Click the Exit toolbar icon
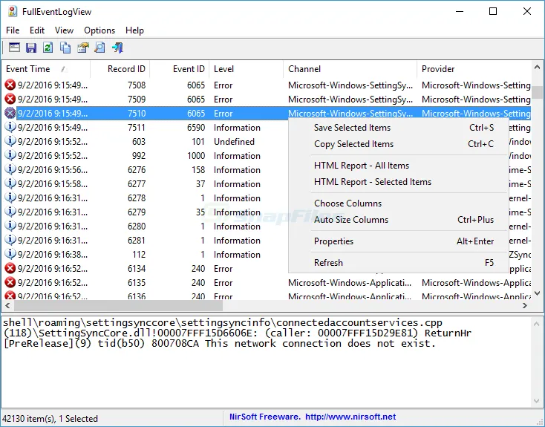Screen dimensions: 545x427 [117, 48]
